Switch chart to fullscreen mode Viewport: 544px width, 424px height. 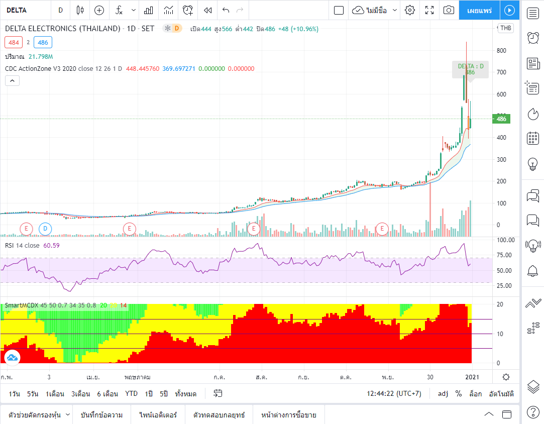point(429,10)
